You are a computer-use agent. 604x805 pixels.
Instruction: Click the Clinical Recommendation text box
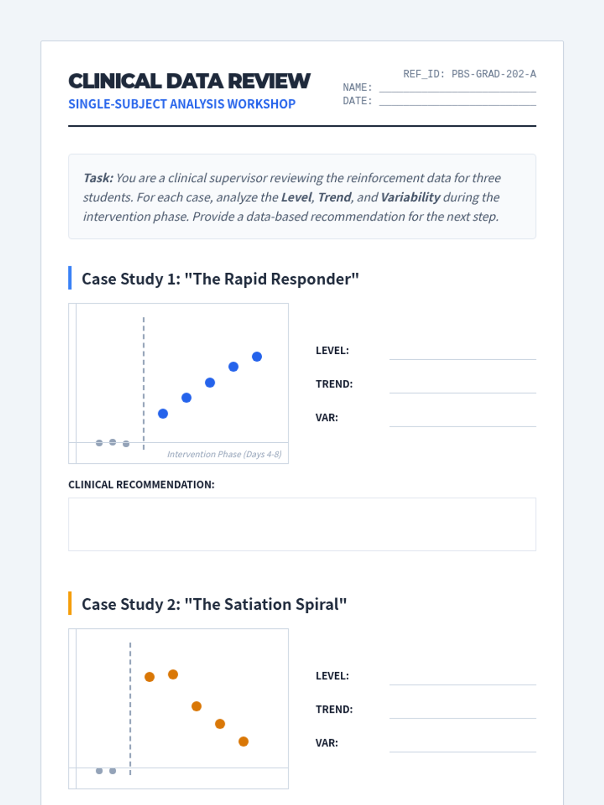click(302, 524)
